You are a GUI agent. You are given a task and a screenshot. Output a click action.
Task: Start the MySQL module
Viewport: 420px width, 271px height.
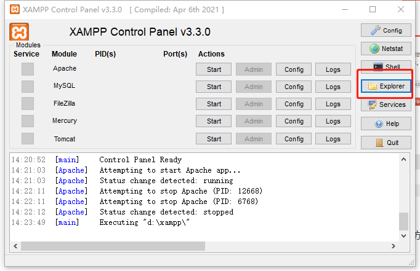click(214, 87)
